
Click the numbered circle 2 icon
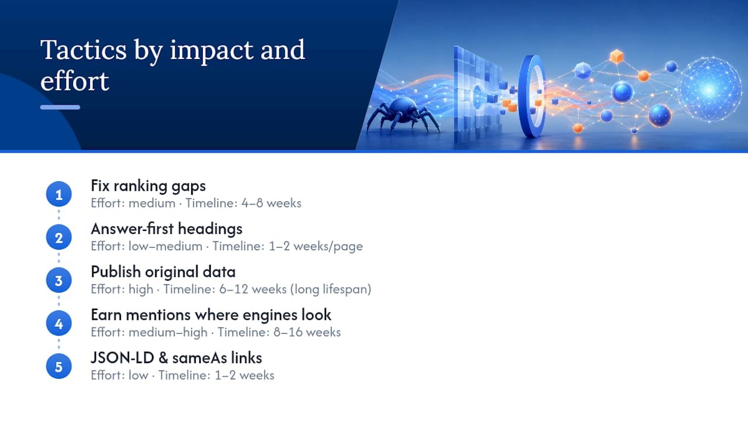point(58,238)
